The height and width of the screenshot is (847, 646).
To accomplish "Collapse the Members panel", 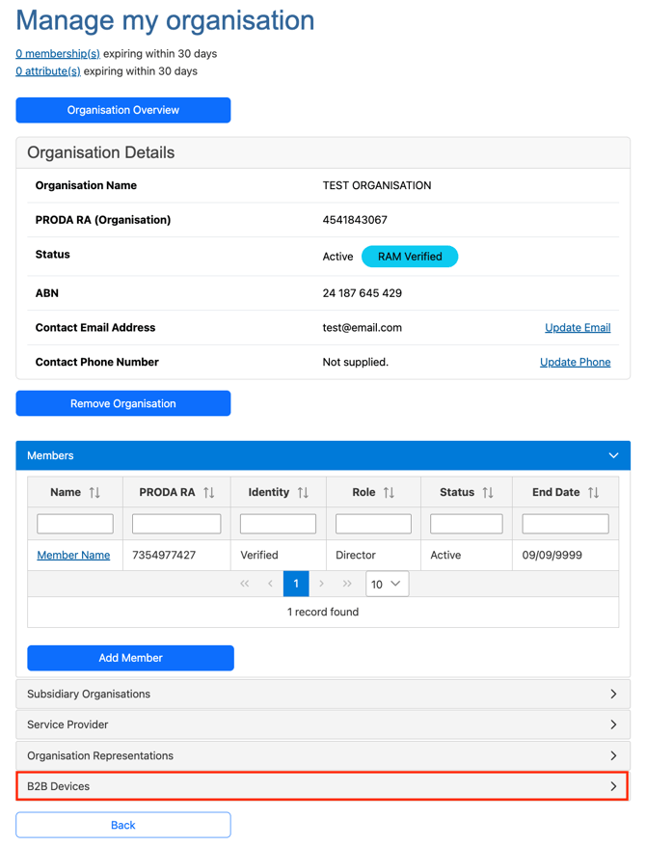I will click(x=613, y=455).
